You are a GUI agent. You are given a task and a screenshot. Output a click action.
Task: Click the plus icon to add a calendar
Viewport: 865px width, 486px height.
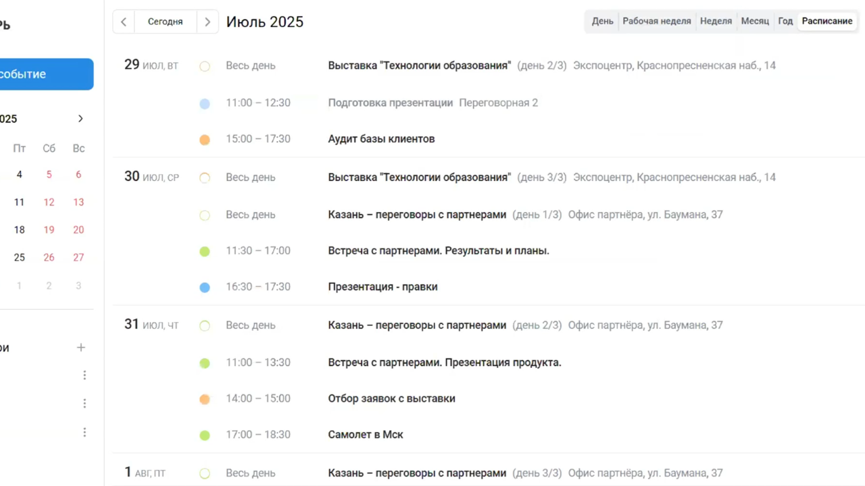[x=80, y=347]
